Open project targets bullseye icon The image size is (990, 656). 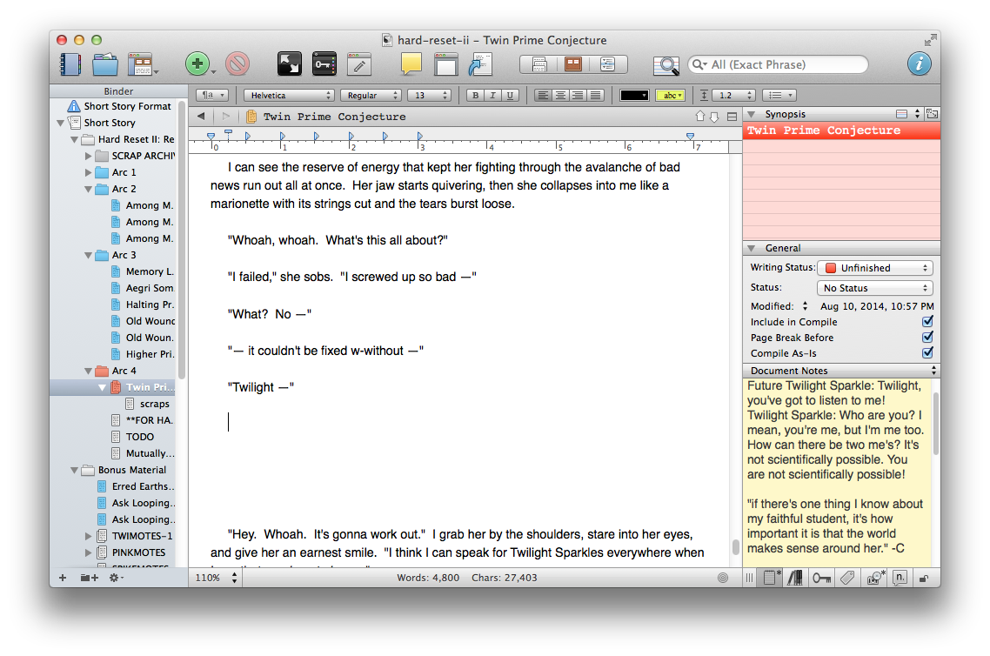[x=722, y=578]
